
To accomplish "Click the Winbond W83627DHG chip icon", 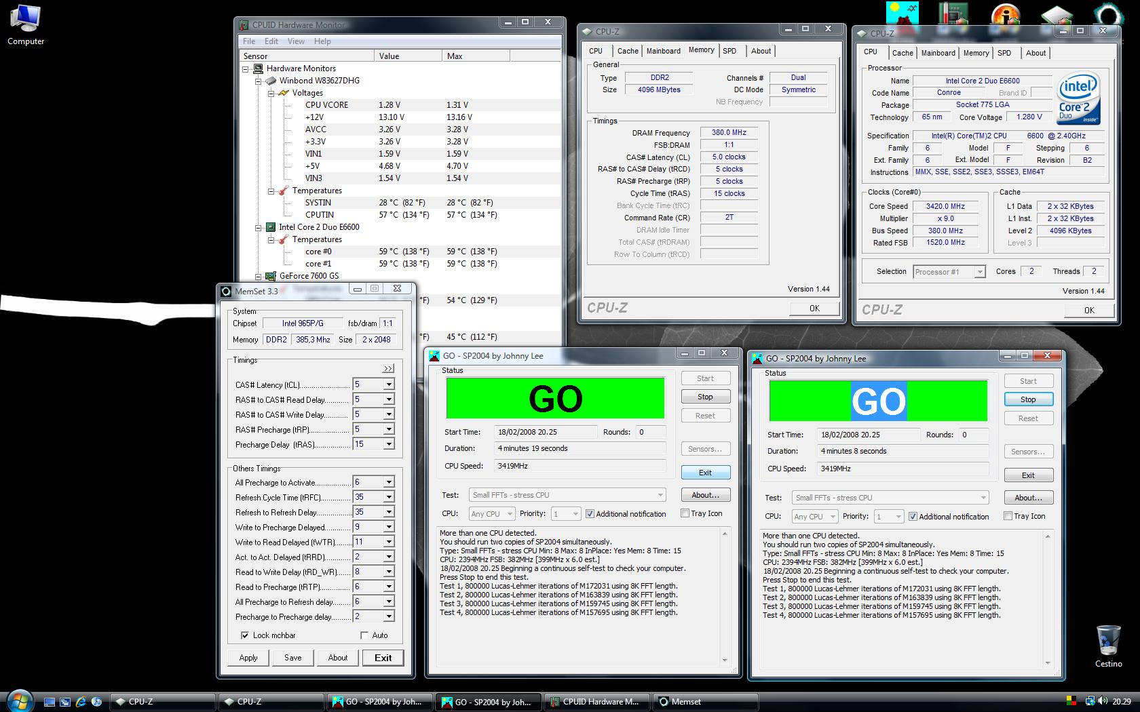I will tap(271, 81).
